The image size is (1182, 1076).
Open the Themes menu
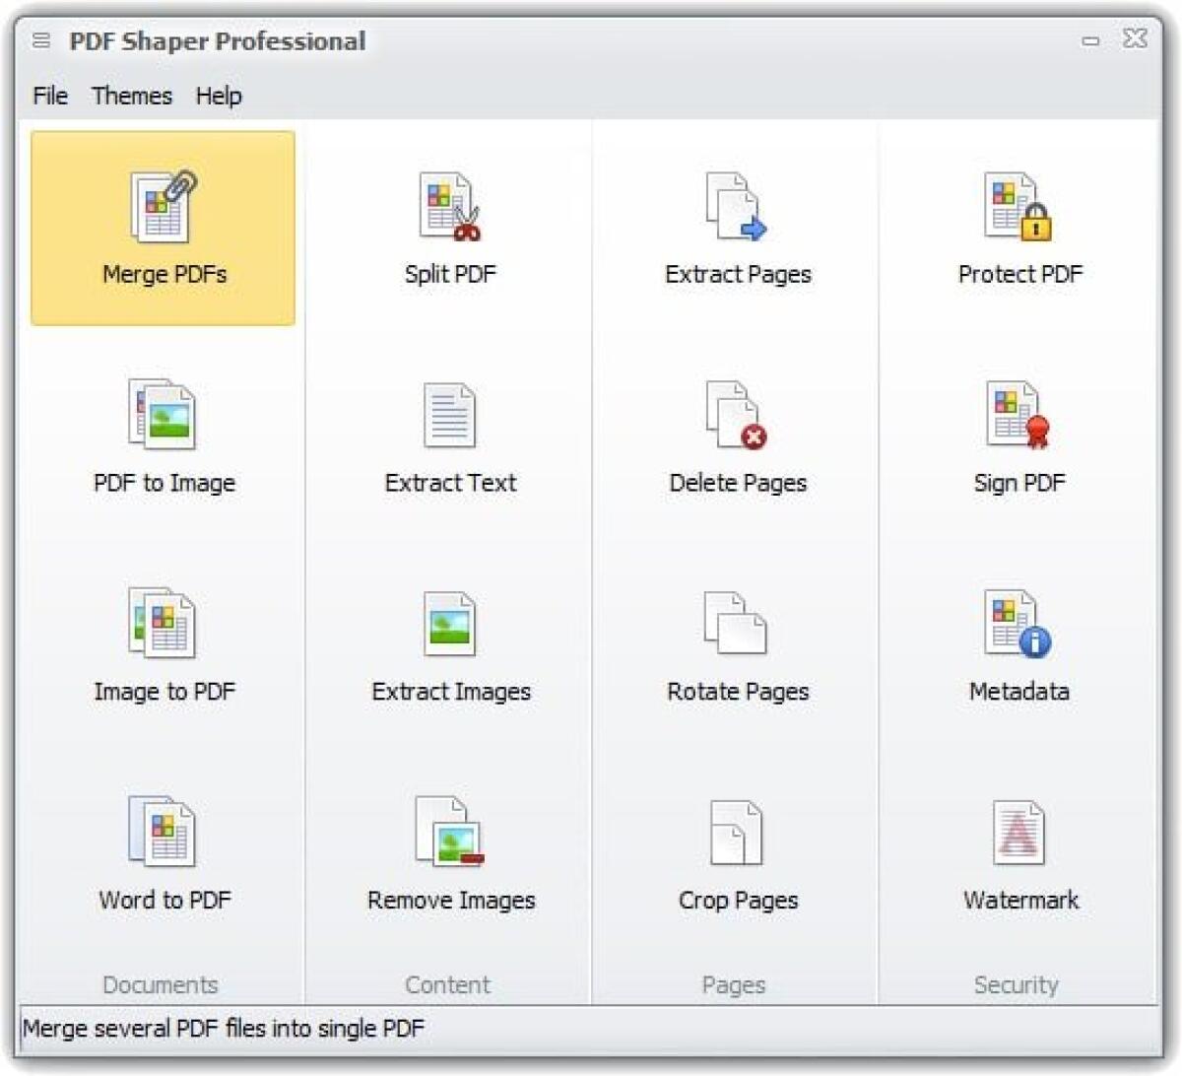point(132,96)
